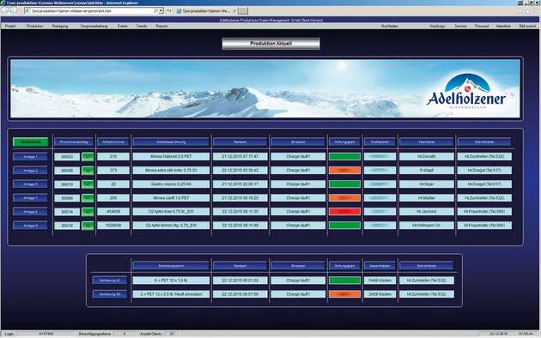
Task: Click the Sortierung A1 button
Action: [x=110, y=281]
